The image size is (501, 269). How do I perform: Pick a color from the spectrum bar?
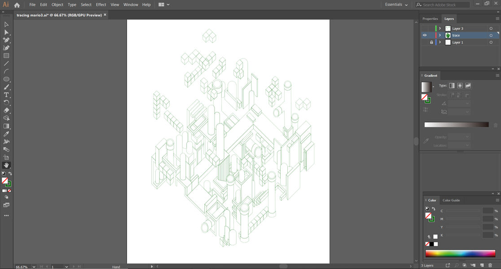point(461,254)
